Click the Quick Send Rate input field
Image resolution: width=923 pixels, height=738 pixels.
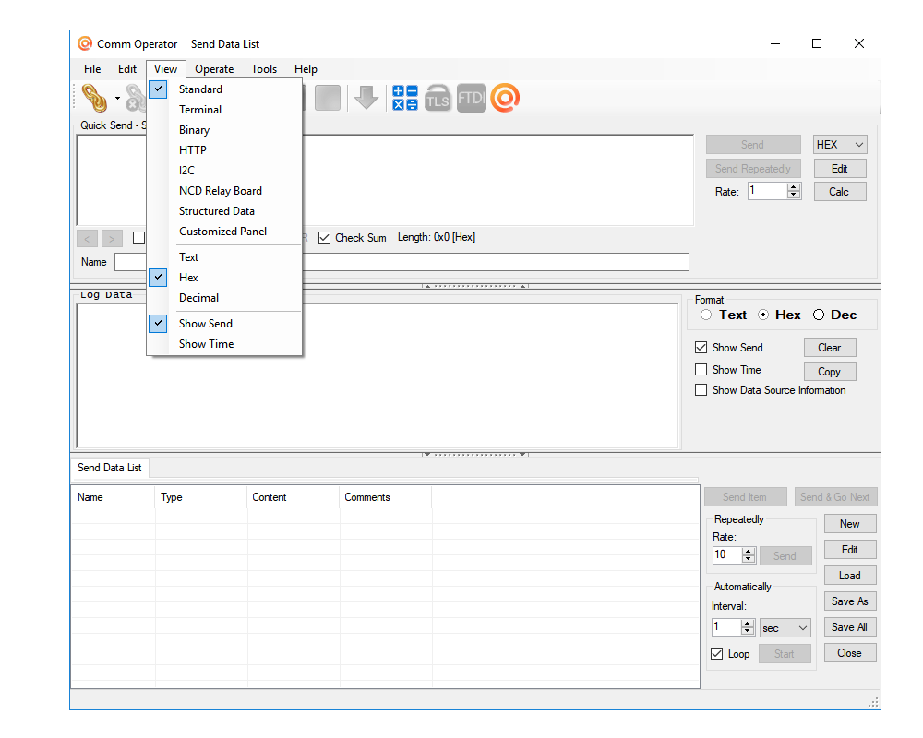(768, 191)
